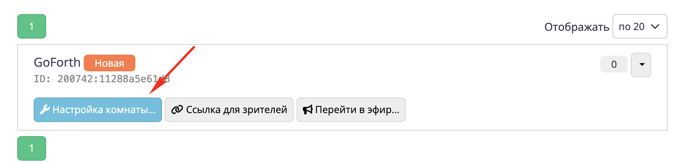Click the room ID text 200742

click(77, 79)
